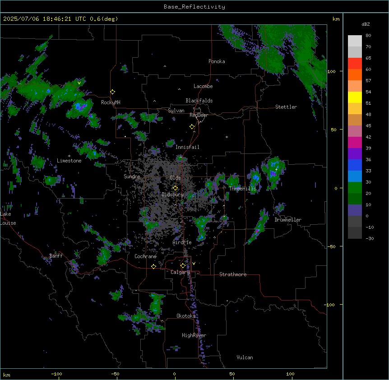This screenshot has height=380, width=389.
Task: Click the Strathmore label
Action: click(x=233, y=274)
